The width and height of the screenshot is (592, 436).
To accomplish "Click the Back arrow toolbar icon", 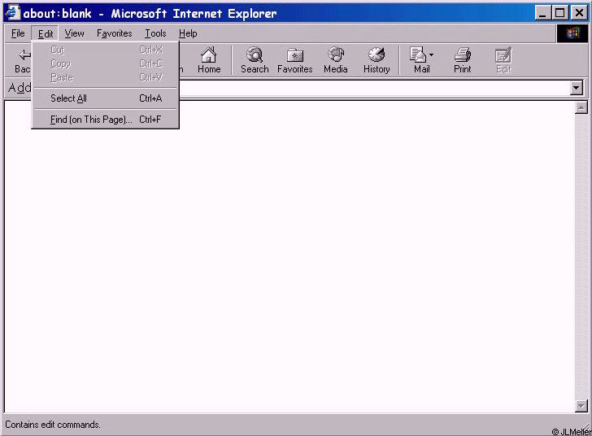I will (x=25, y=55).
